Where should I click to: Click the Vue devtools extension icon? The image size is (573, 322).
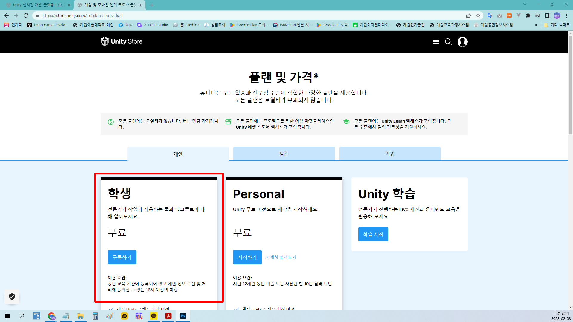pos(519,16)
